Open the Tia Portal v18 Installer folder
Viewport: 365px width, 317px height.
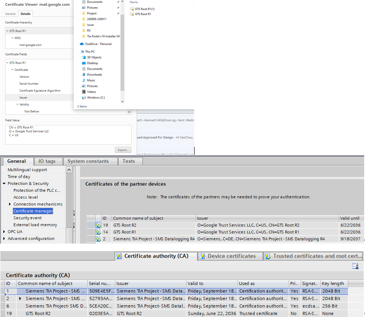(103, 36)
